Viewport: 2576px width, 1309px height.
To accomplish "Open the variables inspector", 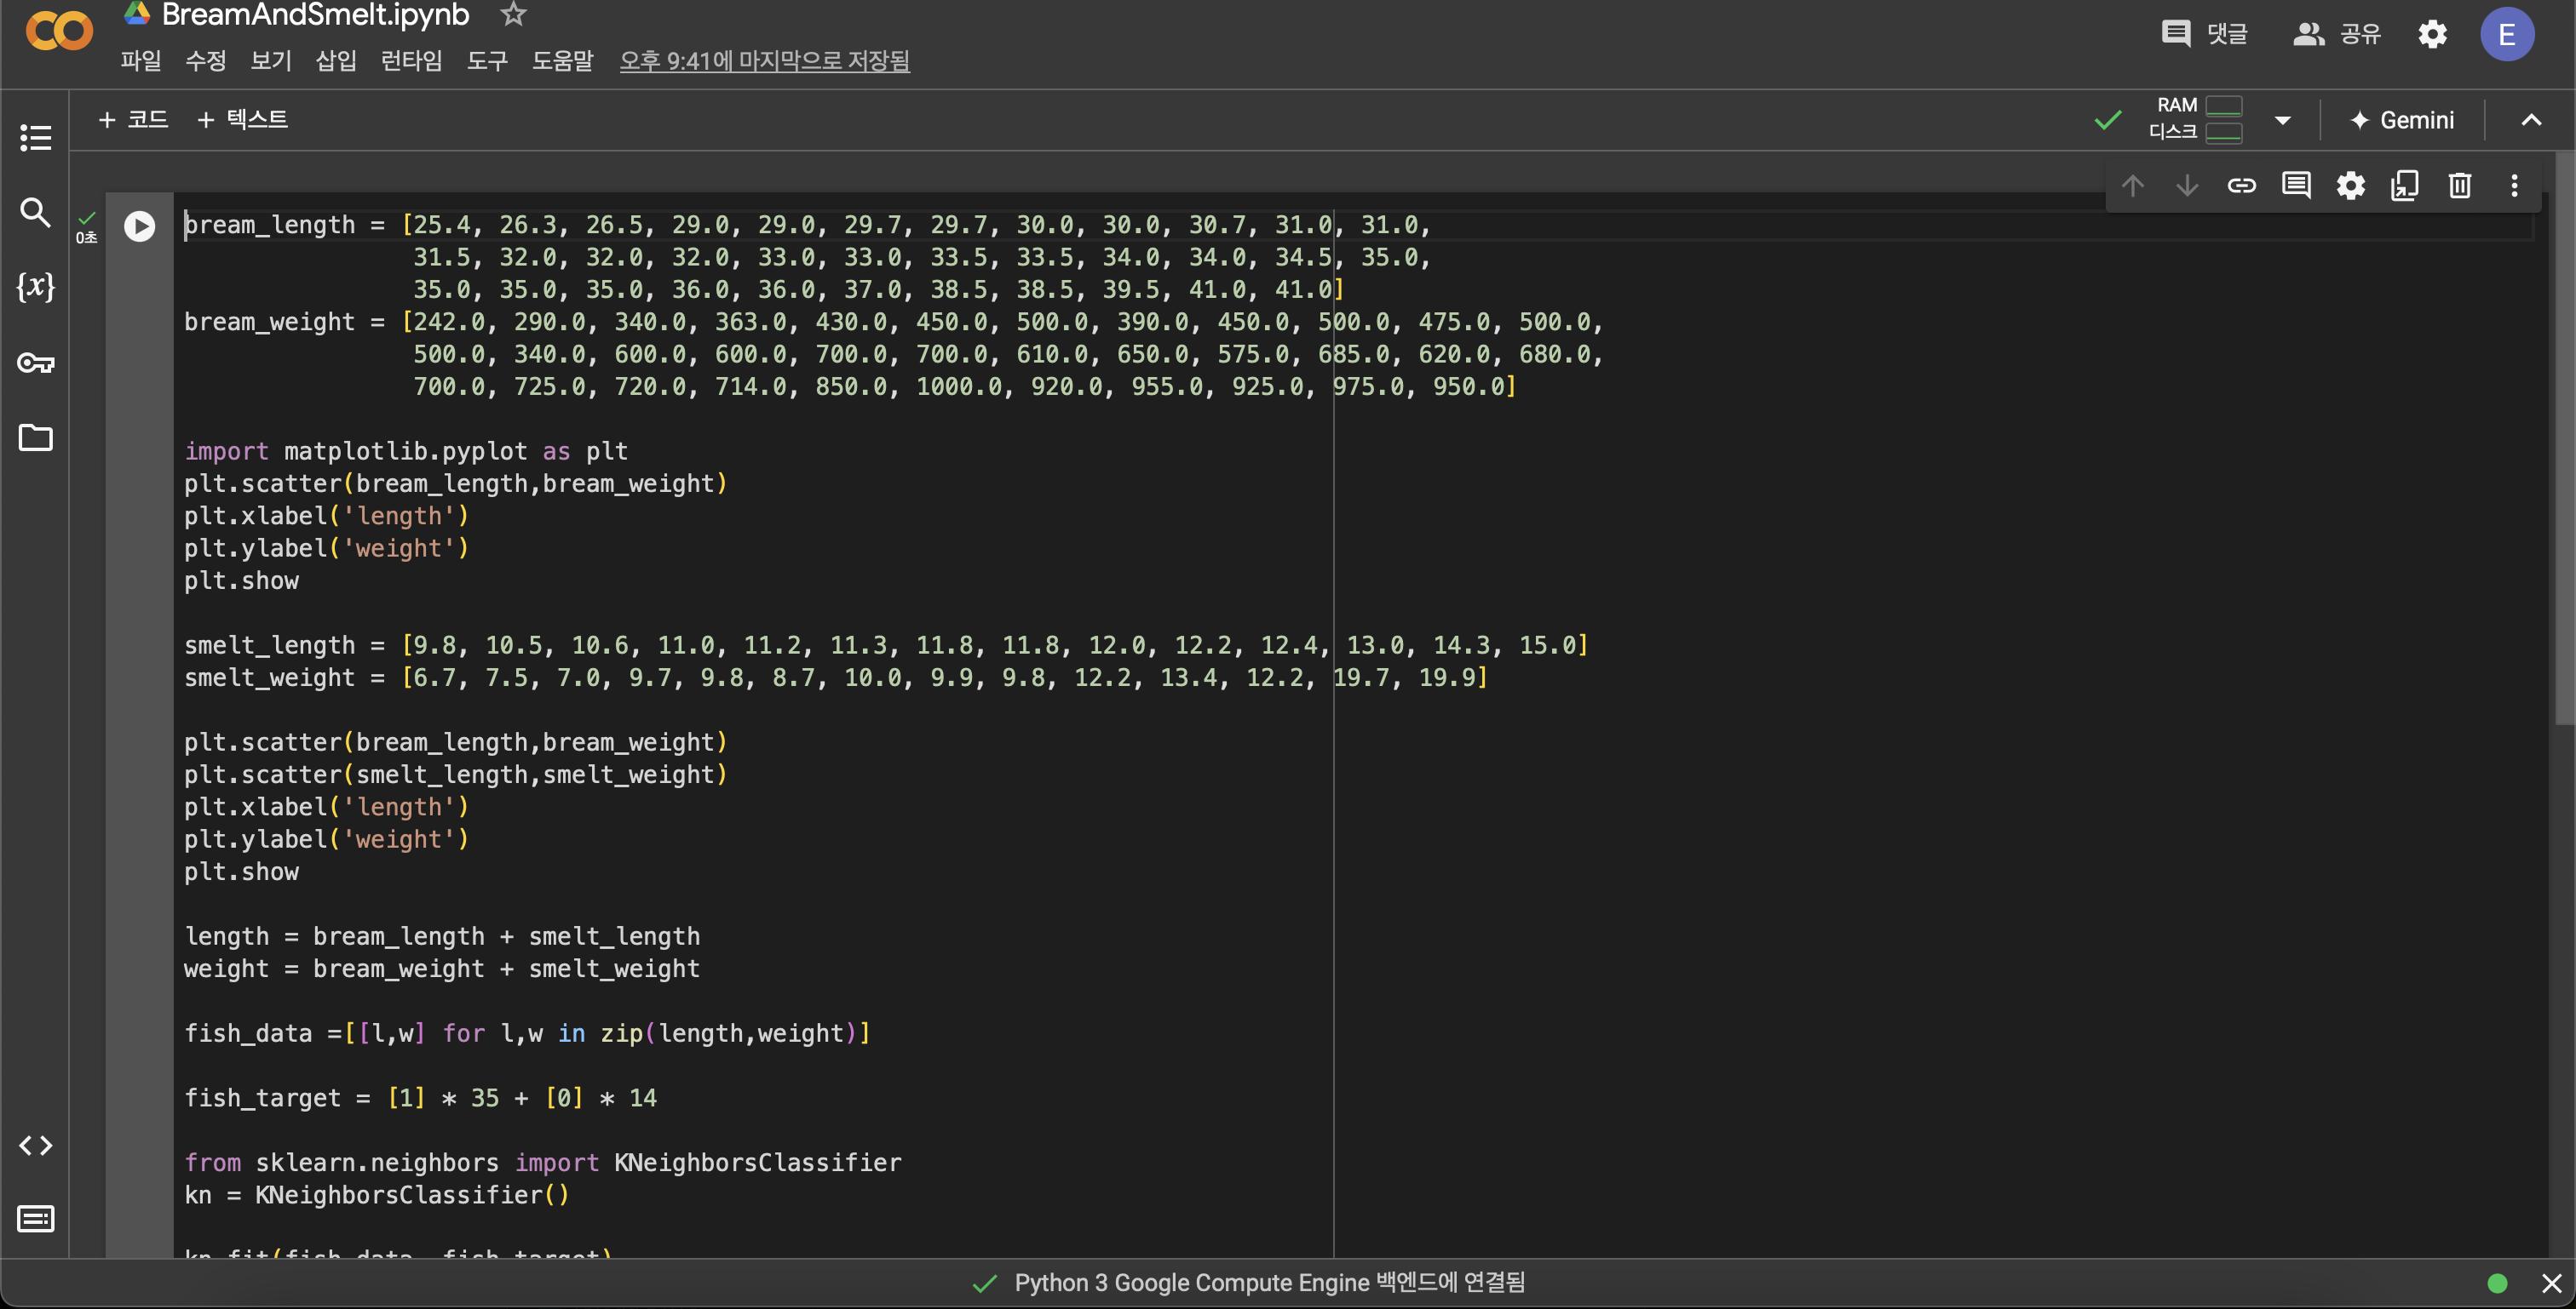I will pyautogui.click(x=35, y=287).
